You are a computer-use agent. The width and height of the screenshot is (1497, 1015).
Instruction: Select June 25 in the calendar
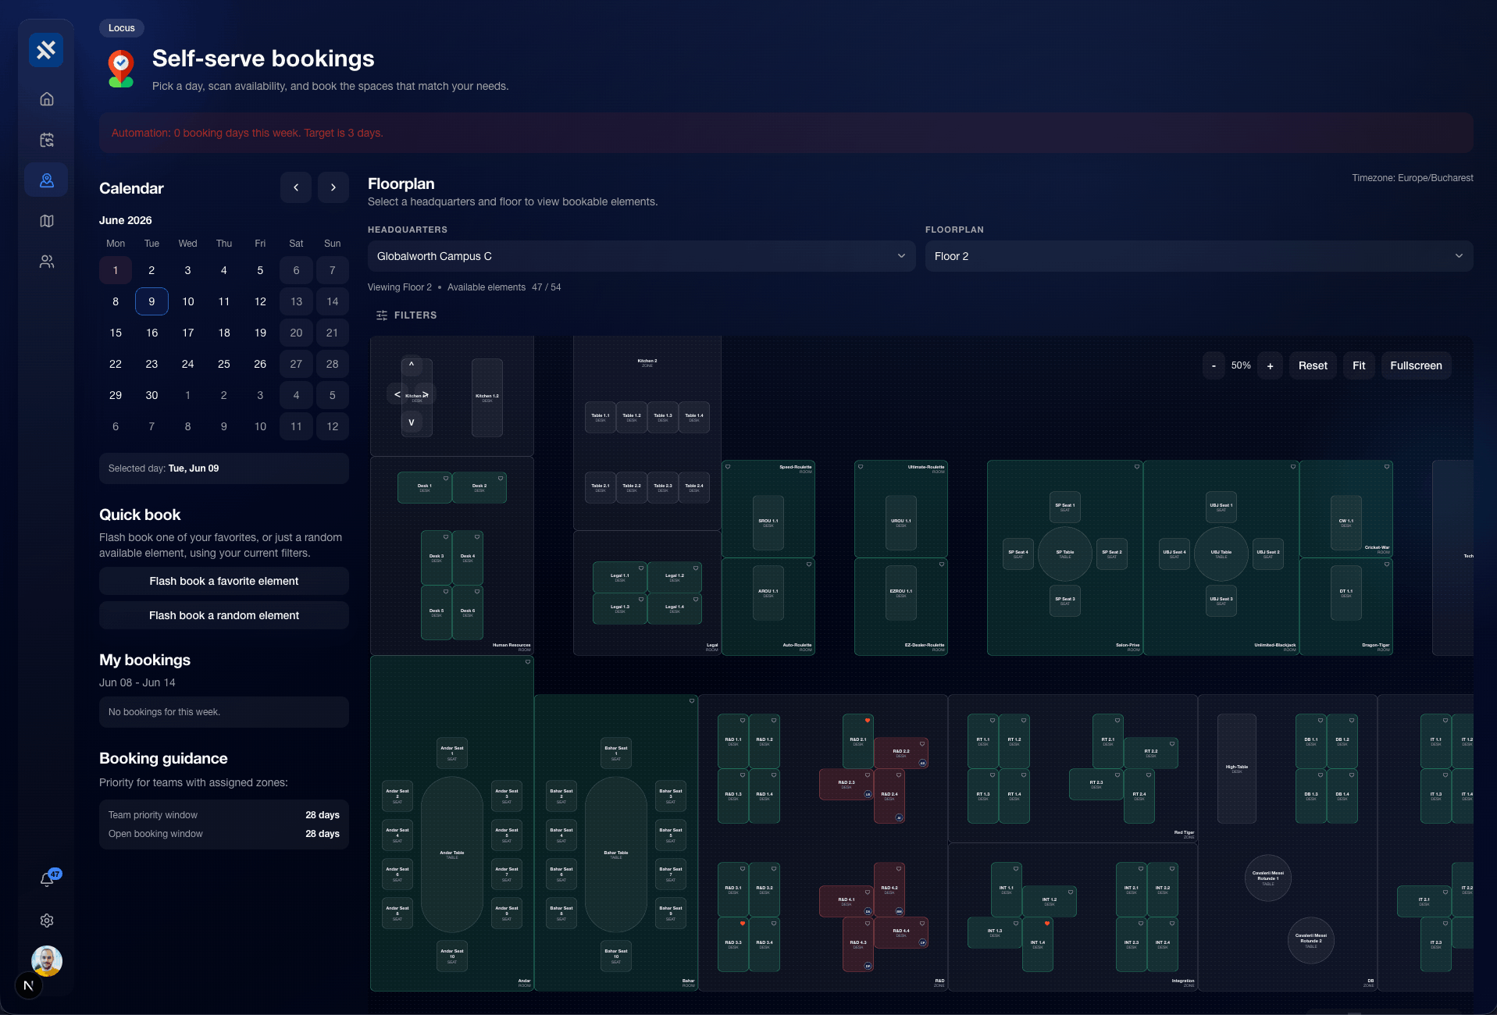pyautogui.click(x=224, y=364)
